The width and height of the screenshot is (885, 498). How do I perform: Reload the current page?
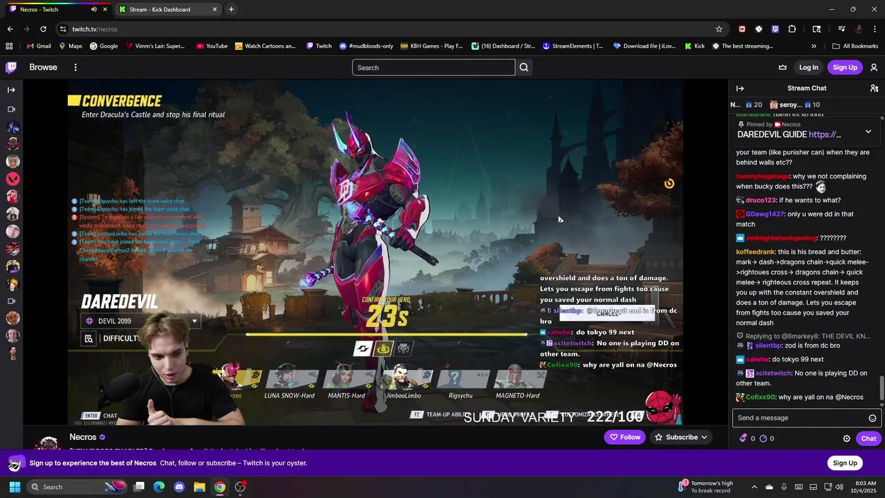pos(43,29)
